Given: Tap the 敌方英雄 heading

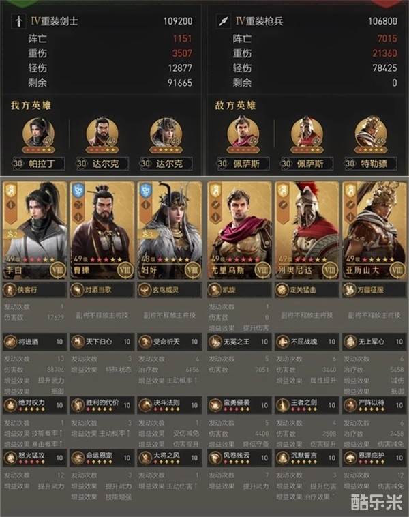Looking at the screenshot, I should tap(235, 106).
